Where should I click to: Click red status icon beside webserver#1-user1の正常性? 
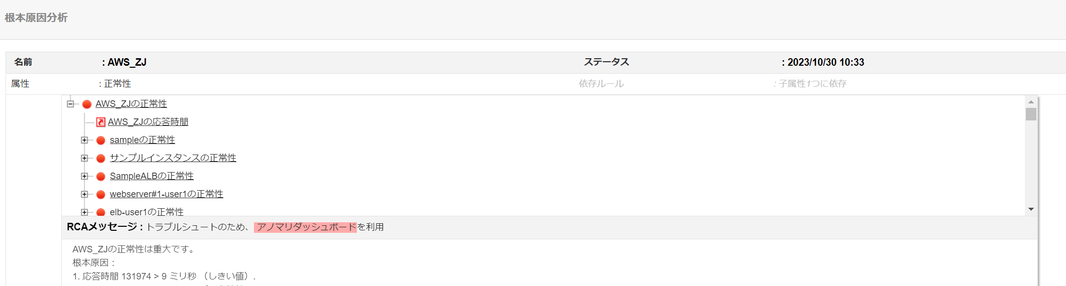pos(101,195)
